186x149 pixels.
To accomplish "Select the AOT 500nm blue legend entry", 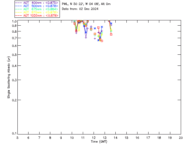I will [37, 6].
